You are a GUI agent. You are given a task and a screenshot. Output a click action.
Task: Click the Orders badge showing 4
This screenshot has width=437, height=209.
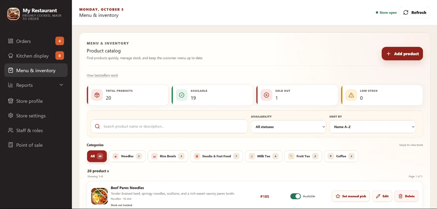(60, 41)
